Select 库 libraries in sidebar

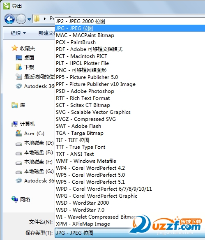(18, 105)
